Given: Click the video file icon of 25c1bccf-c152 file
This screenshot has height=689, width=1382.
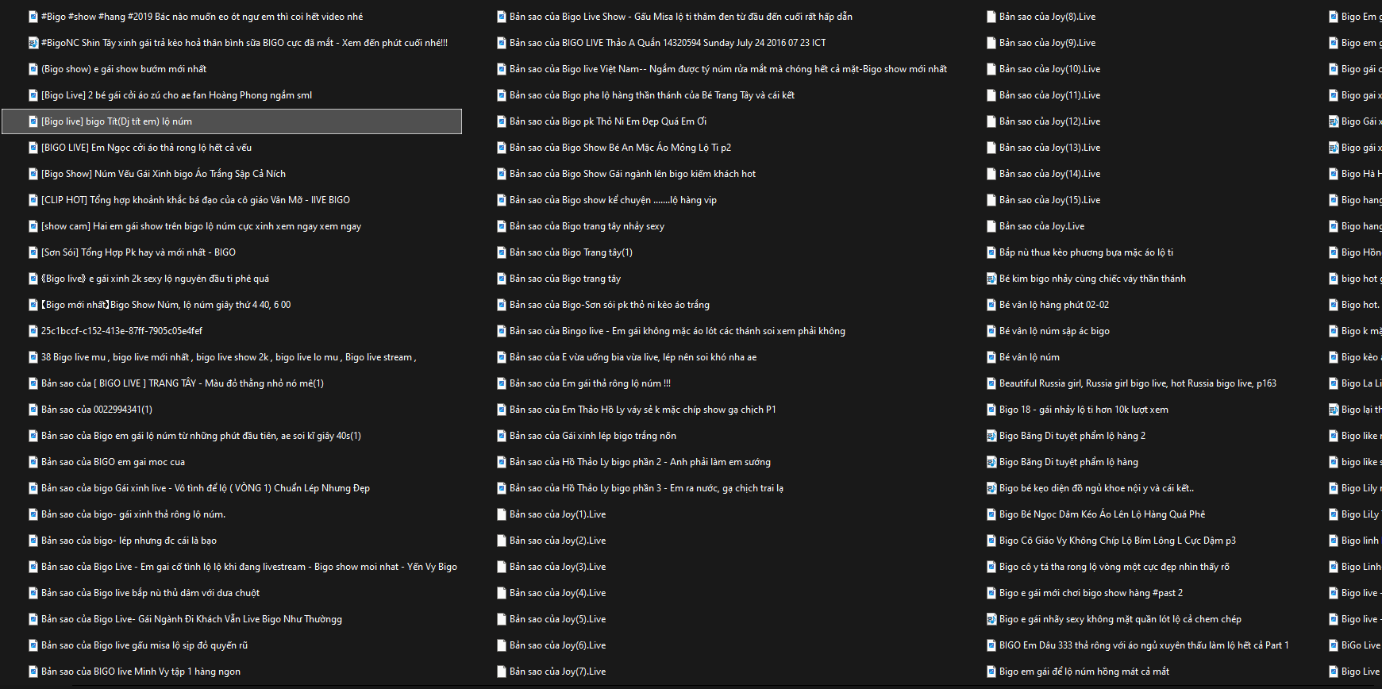Looking at the screenshot, I should click(x=33, y=331).
